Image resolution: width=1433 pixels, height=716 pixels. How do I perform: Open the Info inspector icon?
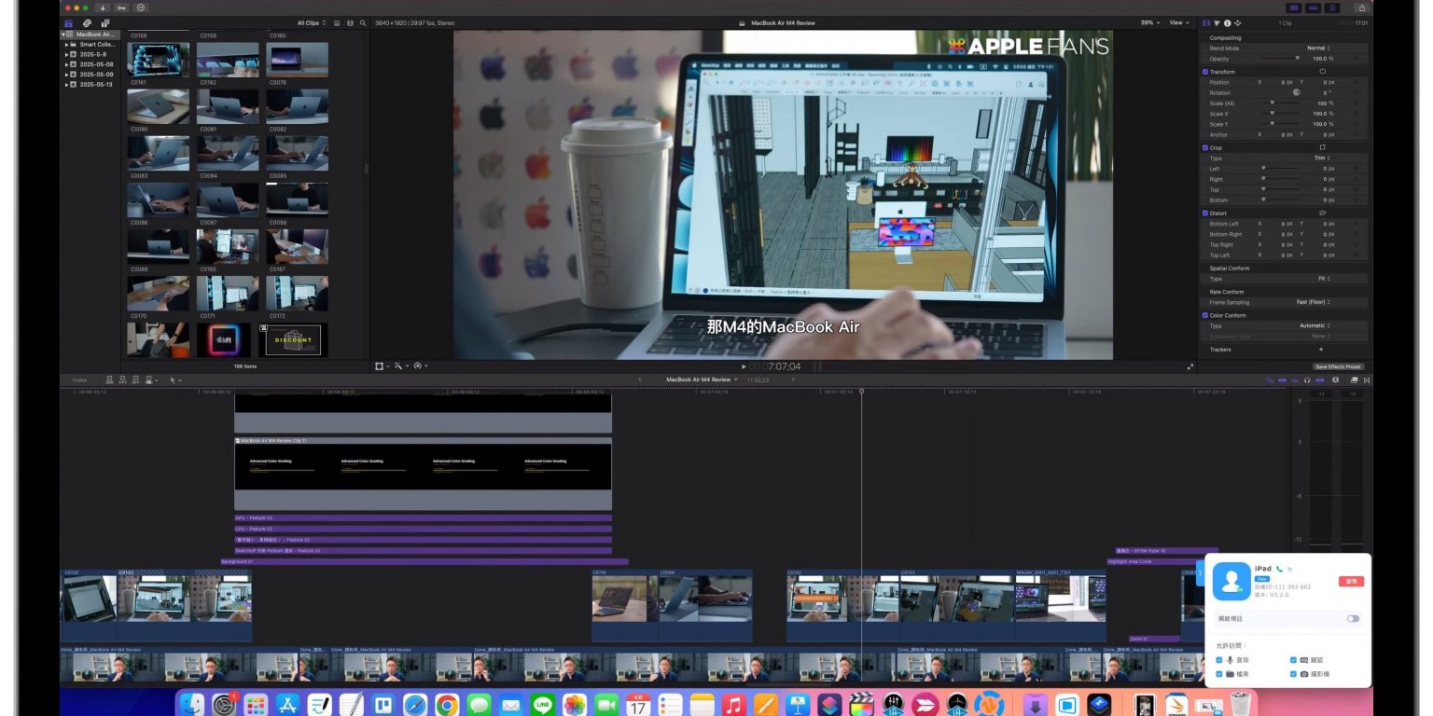(1227, 22)
